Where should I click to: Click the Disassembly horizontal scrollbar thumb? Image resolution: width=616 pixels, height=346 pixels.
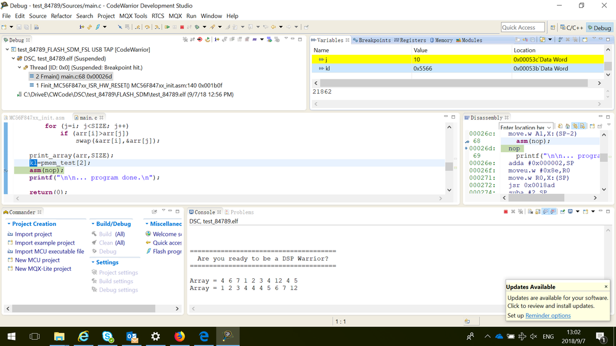(x=536, y=198)
